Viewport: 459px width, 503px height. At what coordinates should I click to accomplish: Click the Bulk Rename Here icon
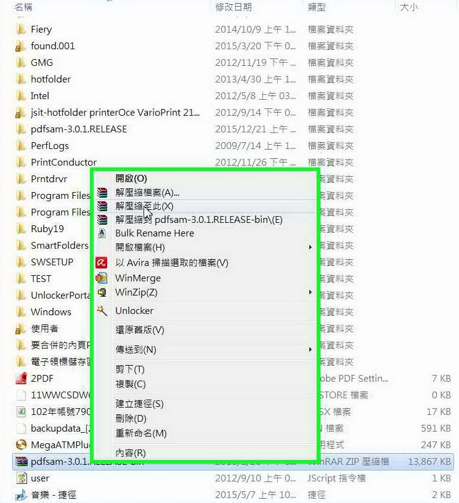(x=102, y=233)
